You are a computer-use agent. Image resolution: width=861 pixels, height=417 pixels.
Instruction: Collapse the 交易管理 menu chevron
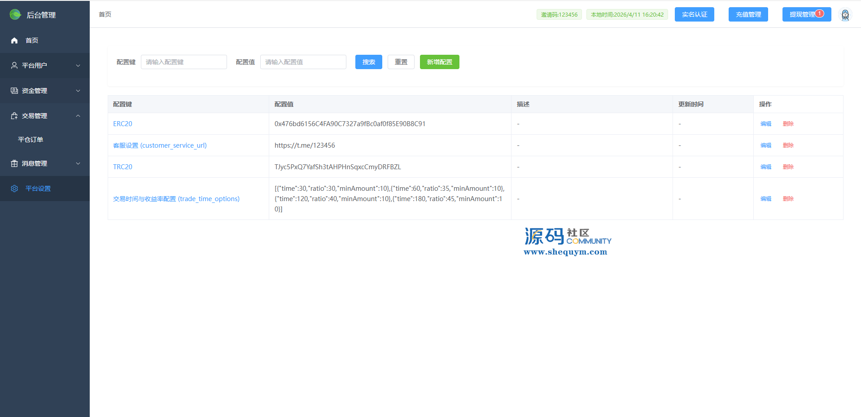[x=78, y=116]
